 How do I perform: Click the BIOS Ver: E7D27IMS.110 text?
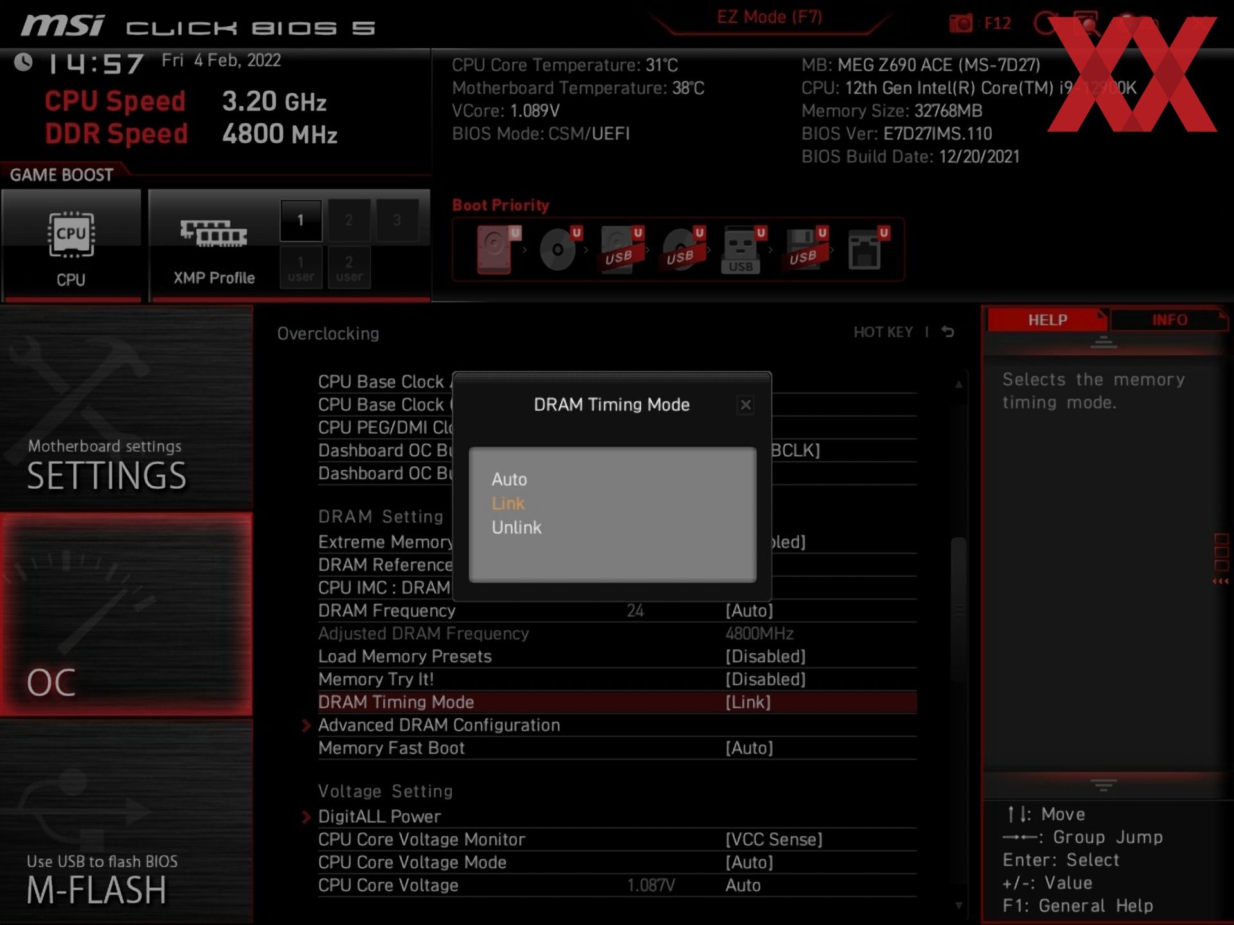[x=897, y=134]
